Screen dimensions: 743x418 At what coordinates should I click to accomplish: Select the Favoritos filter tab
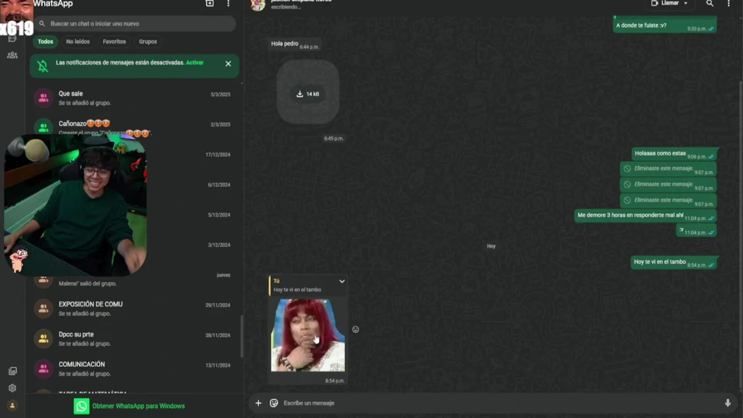[x=114, y=42]
